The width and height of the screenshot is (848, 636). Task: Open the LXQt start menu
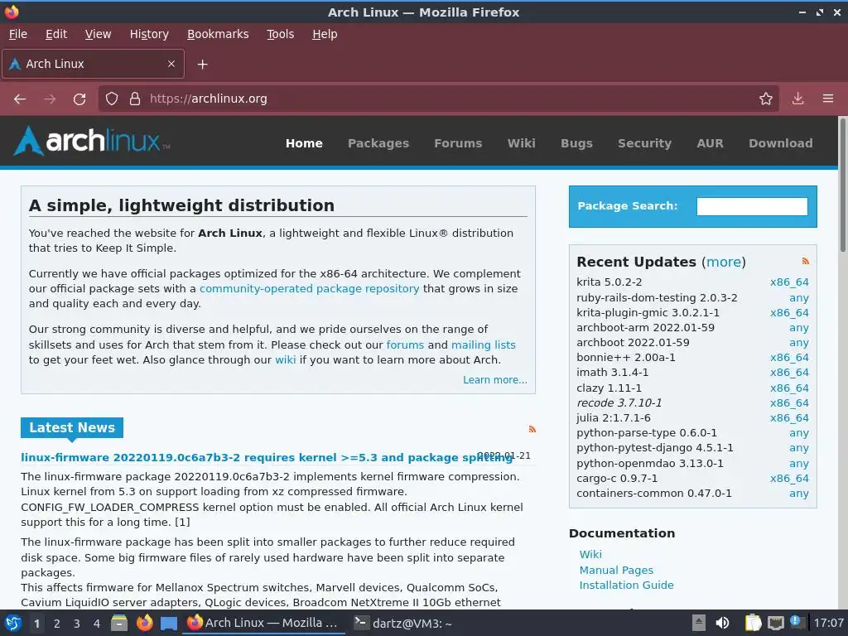point(12,623)
